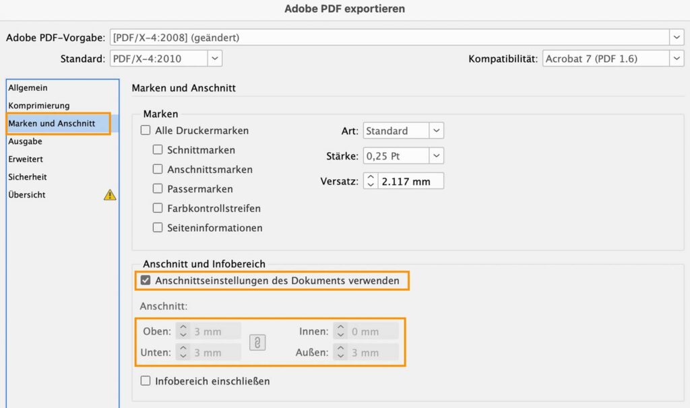
Task: Open the Art Standard dropdown
Action: pyautogui.click(x=437, y=131)
